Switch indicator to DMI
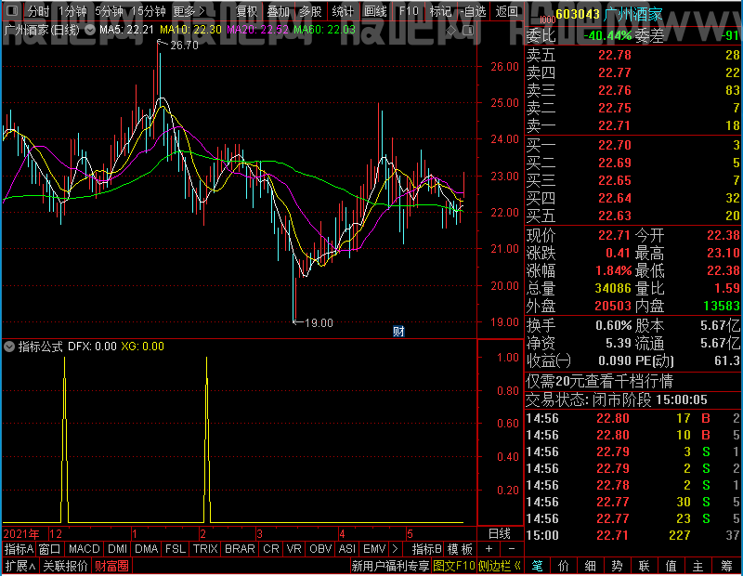Screen dimensions: 743x576 [118, 549]
